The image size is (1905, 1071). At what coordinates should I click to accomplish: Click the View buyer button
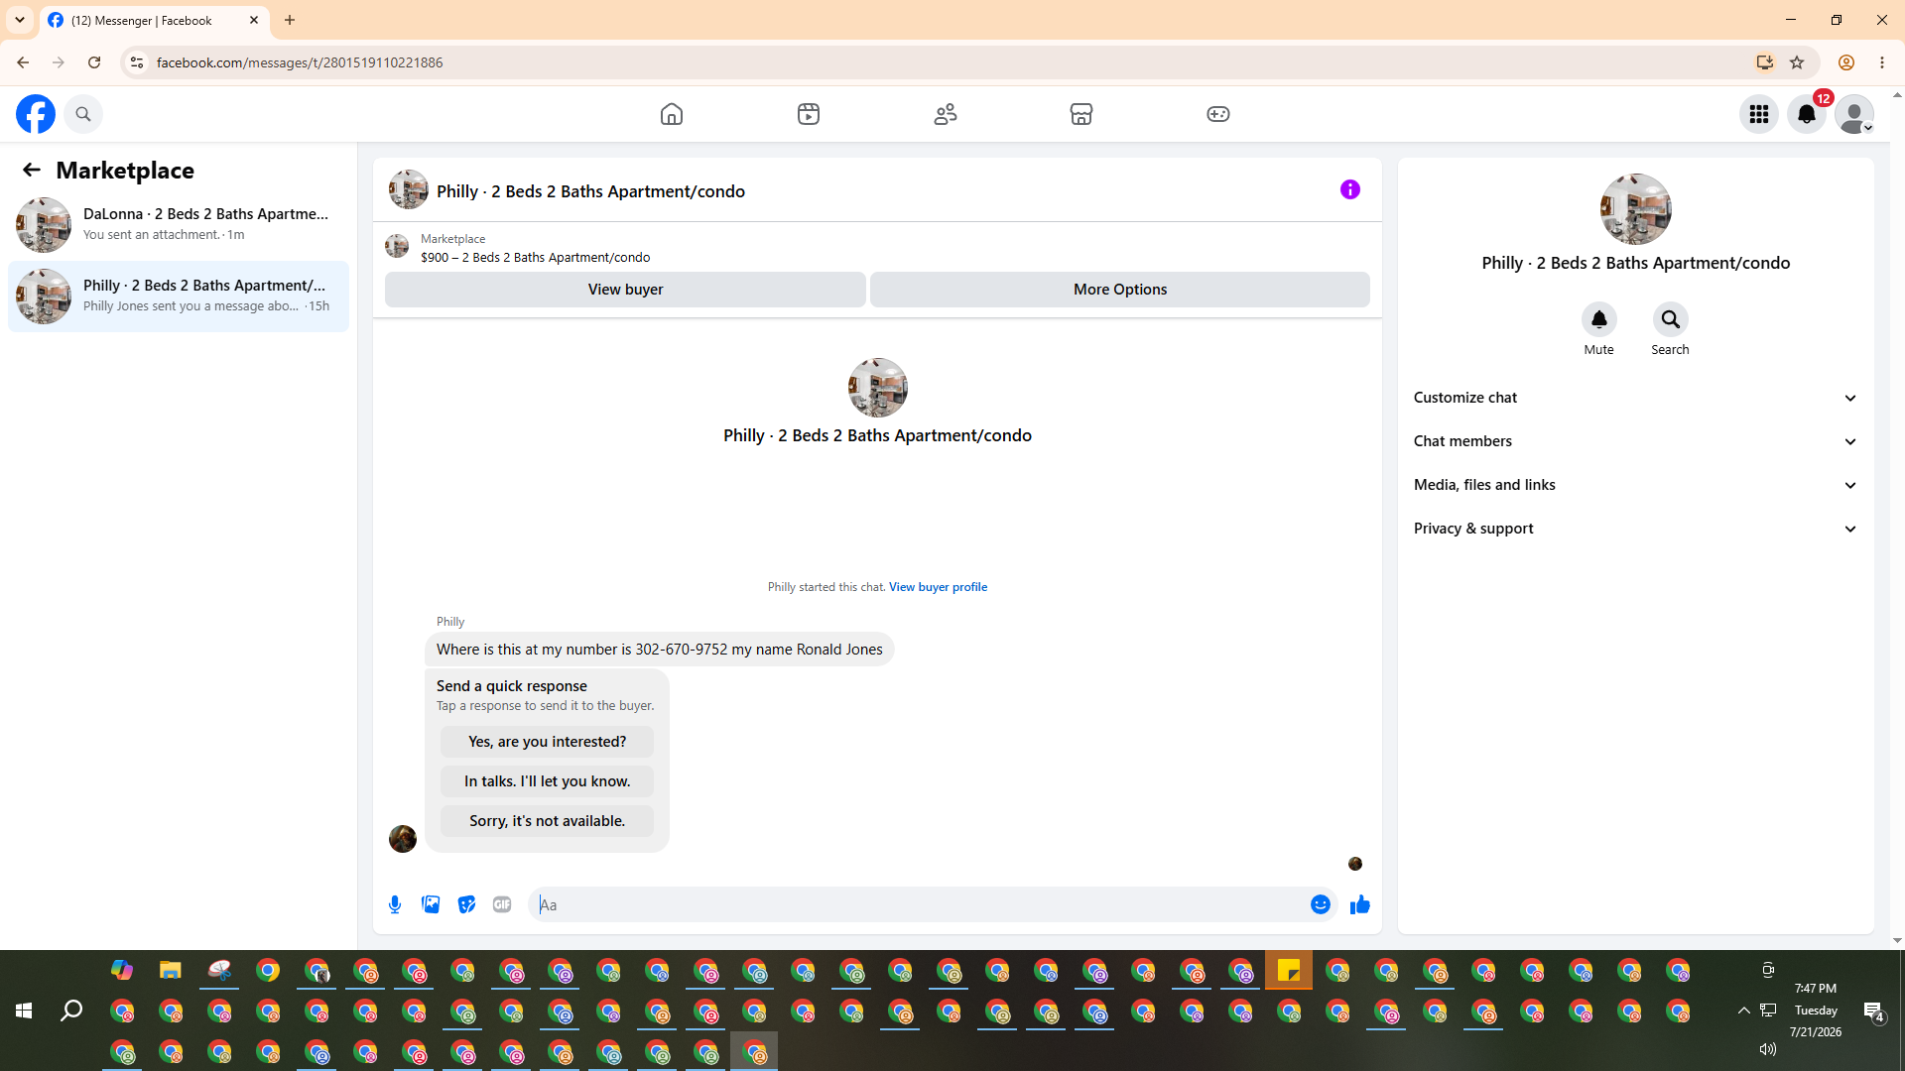pos(625,290)
